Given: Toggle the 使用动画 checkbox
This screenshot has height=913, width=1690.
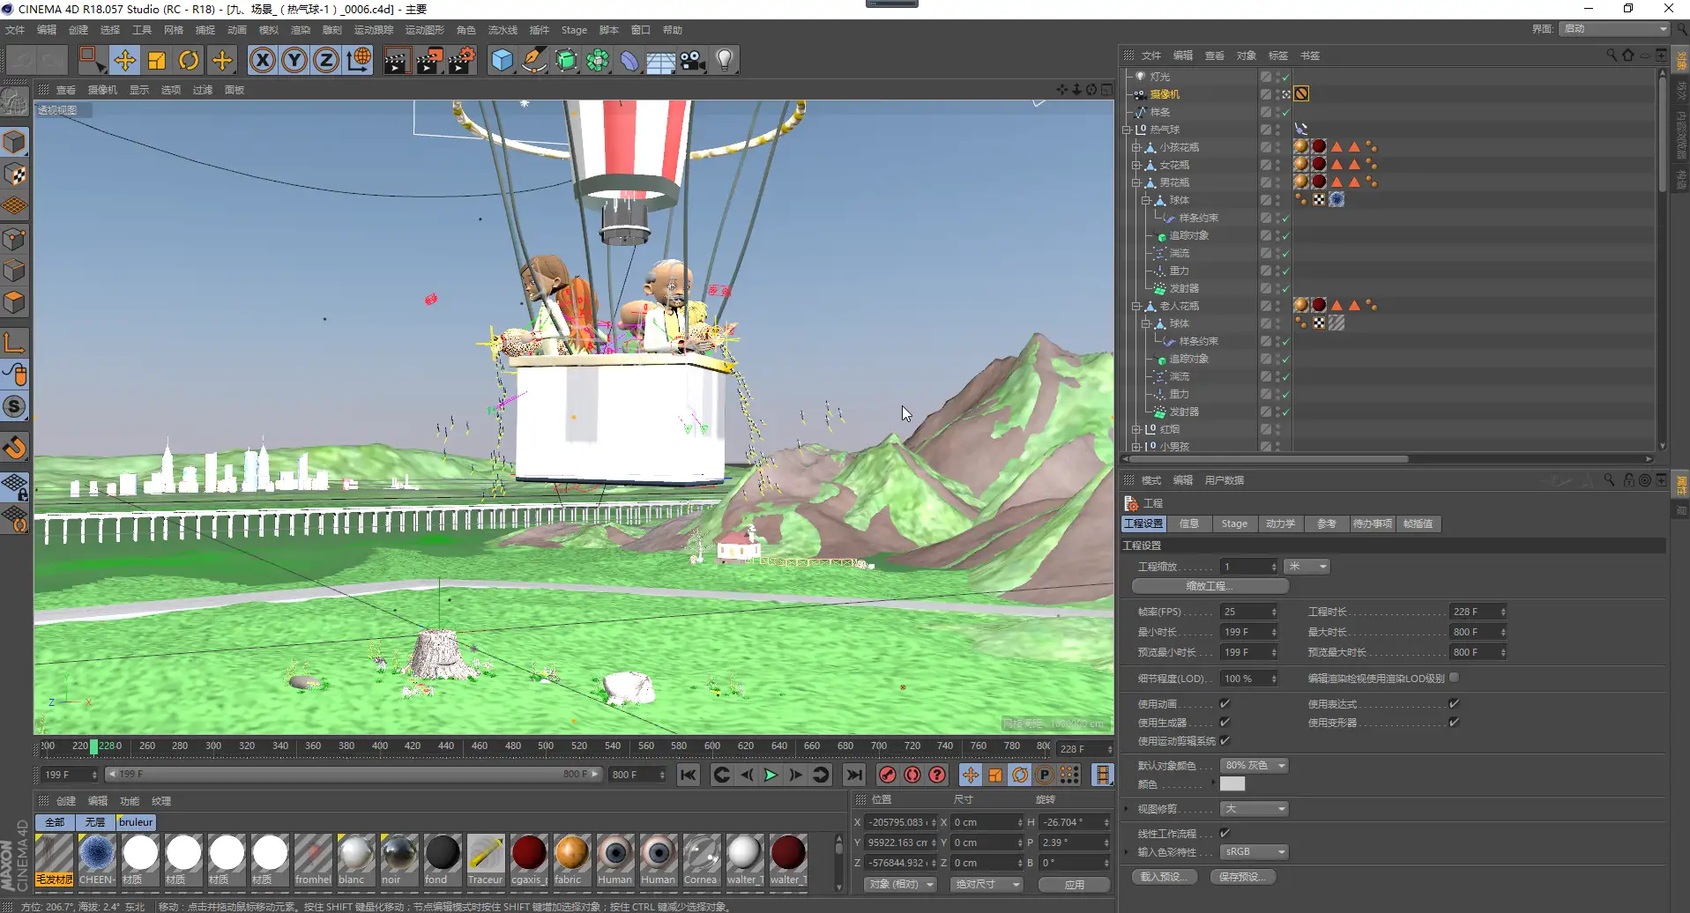Looking at the screenshot, I should pyautogui.click(x=1225, y=703).
